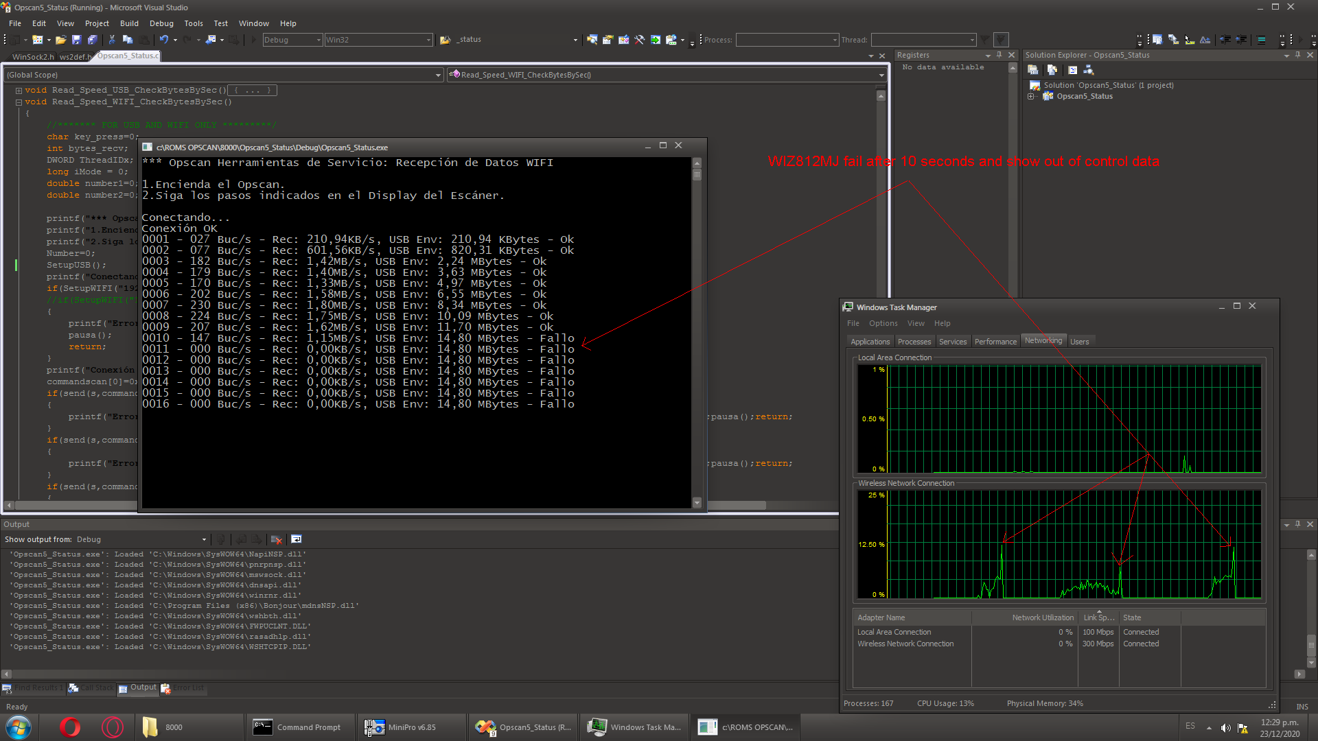Click View Code icon in Solution Explorer

pos(1072,70)
